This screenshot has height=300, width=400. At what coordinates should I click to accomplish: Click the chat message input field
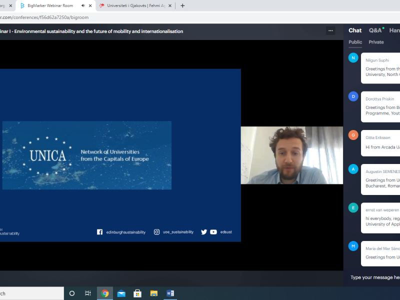coord(375,277)
